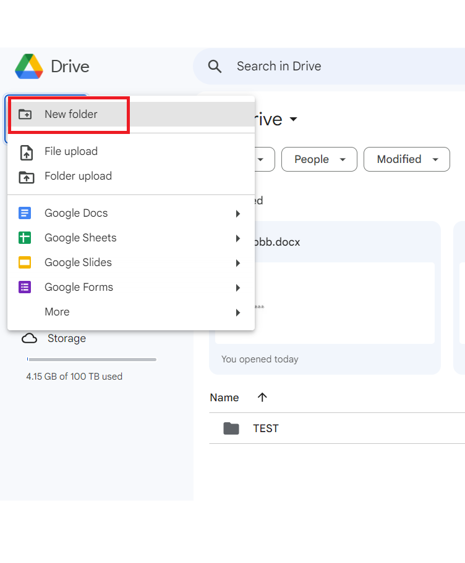
Task: Select File upload menu entry
Action: 131,151
